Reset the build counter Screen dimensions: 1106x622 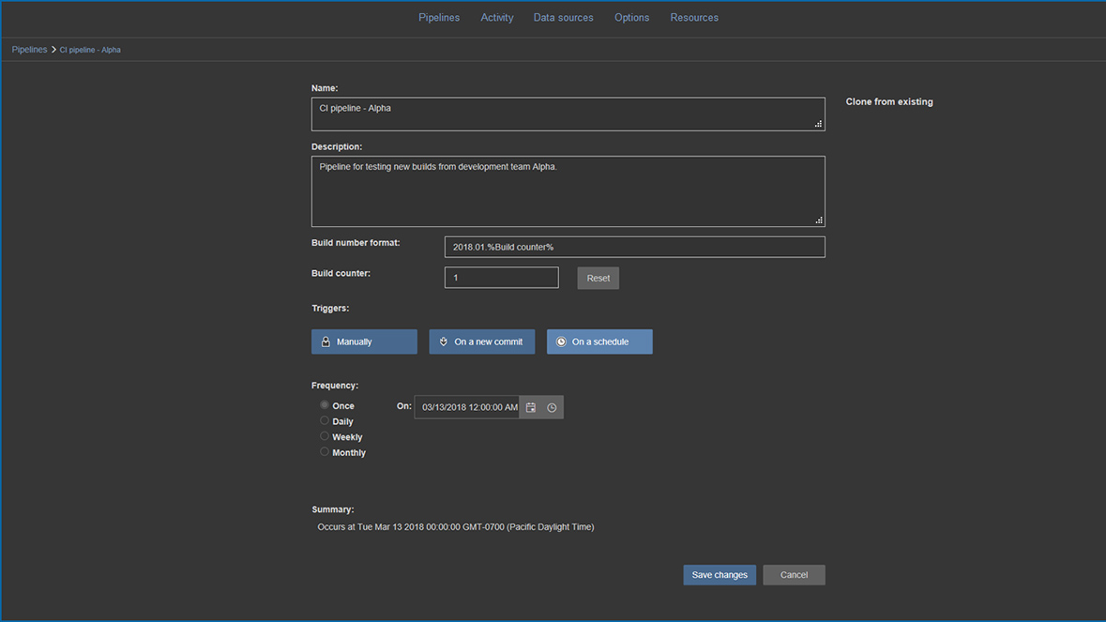tap(598, 278)
